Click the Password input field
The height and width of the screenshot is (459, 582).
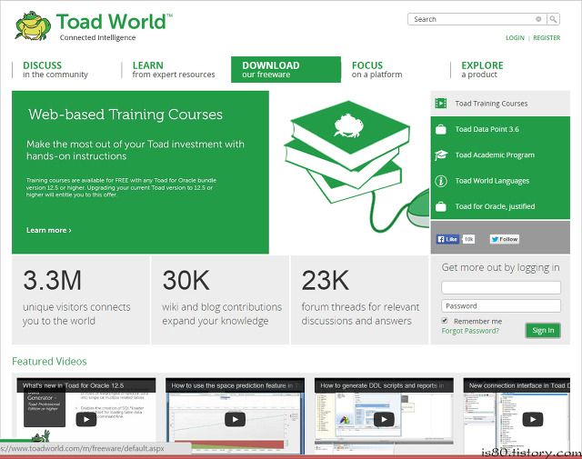coord(501,306)
